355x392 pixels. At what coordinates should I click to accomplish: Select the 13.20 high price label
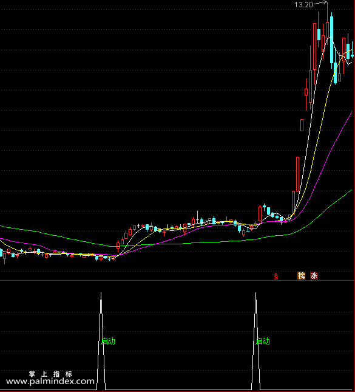pos(303,5)
